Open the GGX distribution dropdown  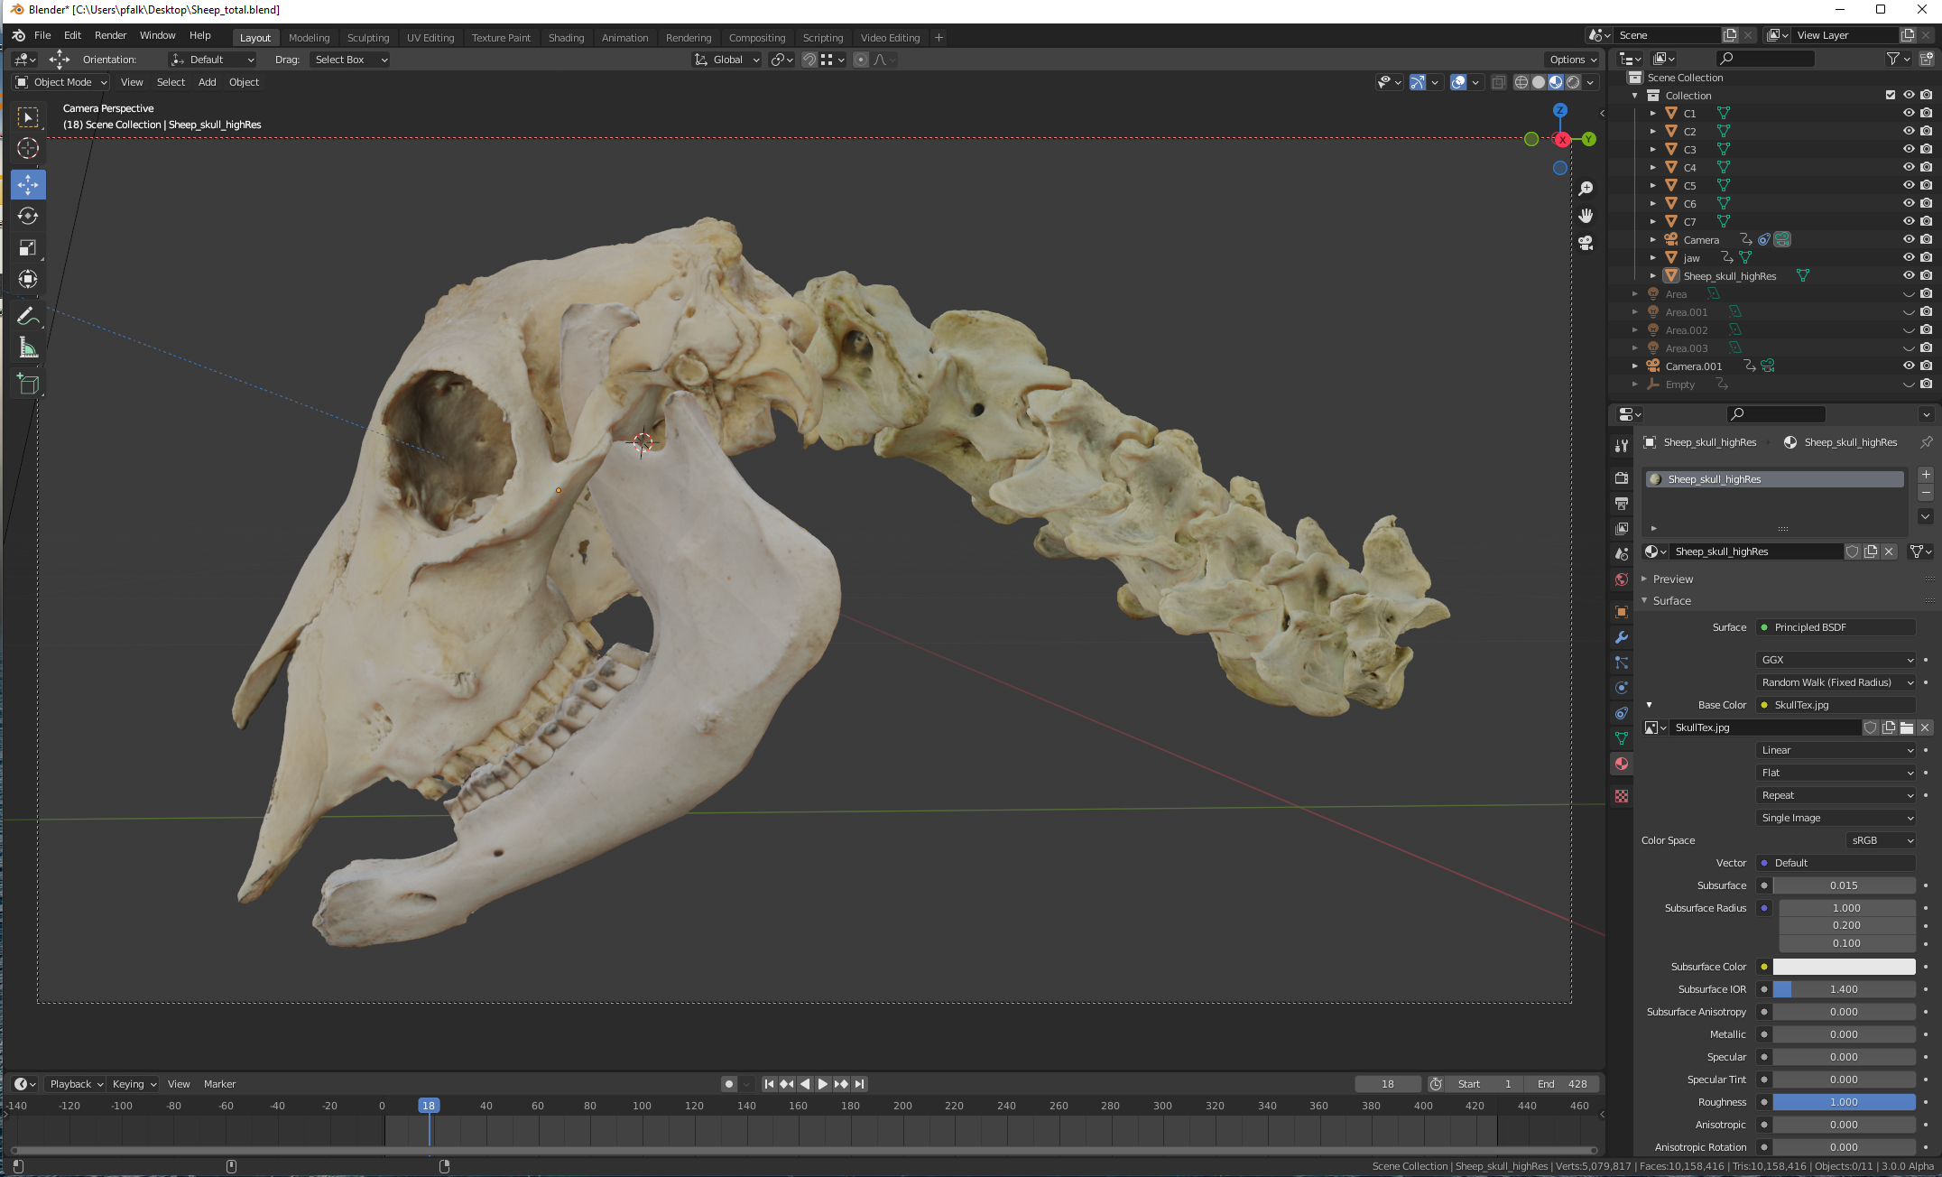pyautogui.click(x=1836, y=660)
